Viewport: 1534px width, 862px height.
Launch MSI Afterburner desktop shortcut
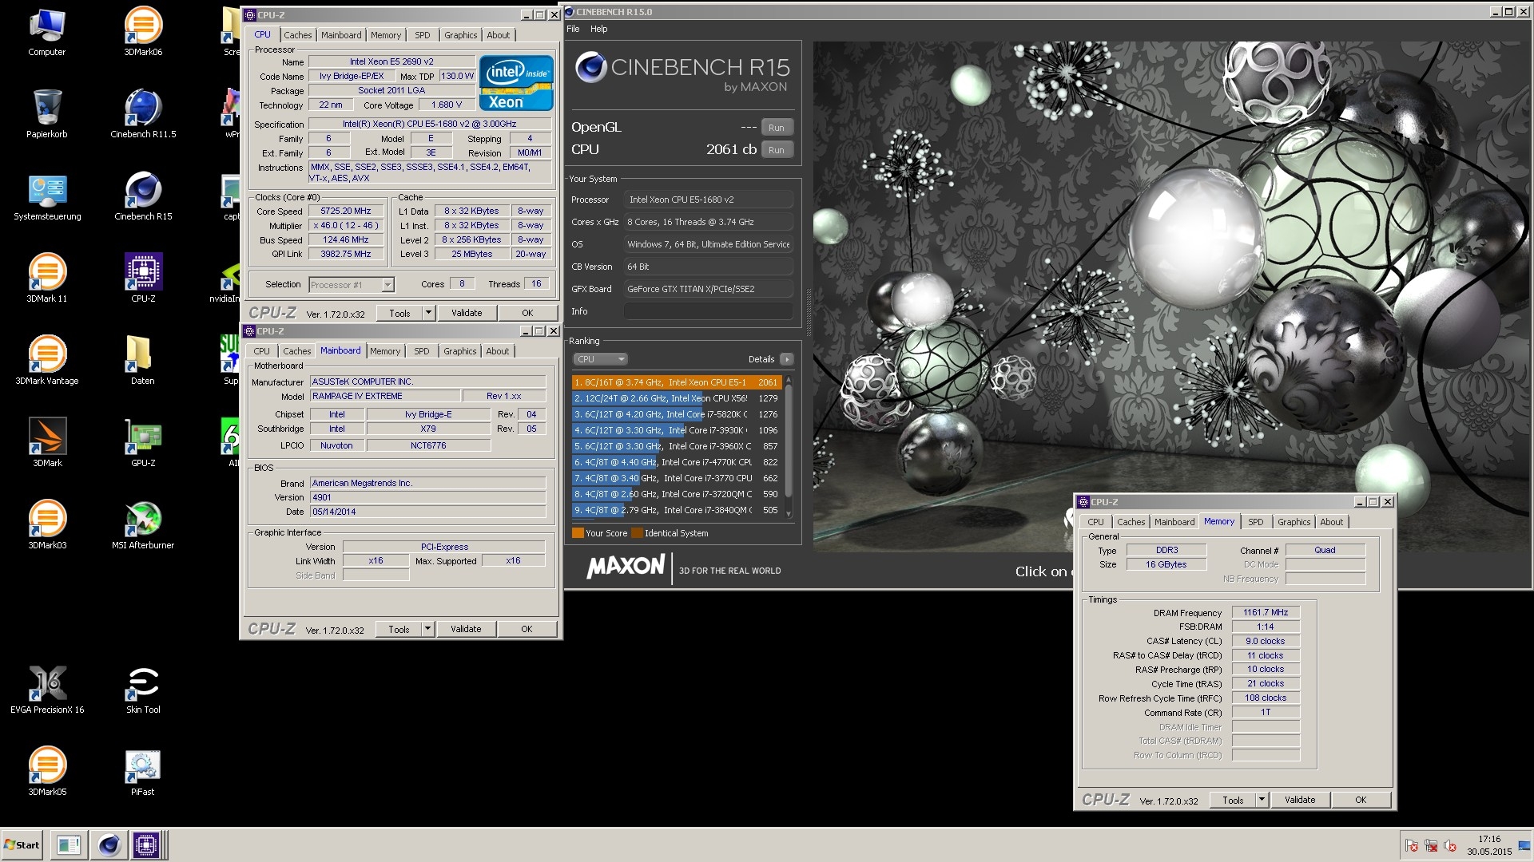[143, 525]
